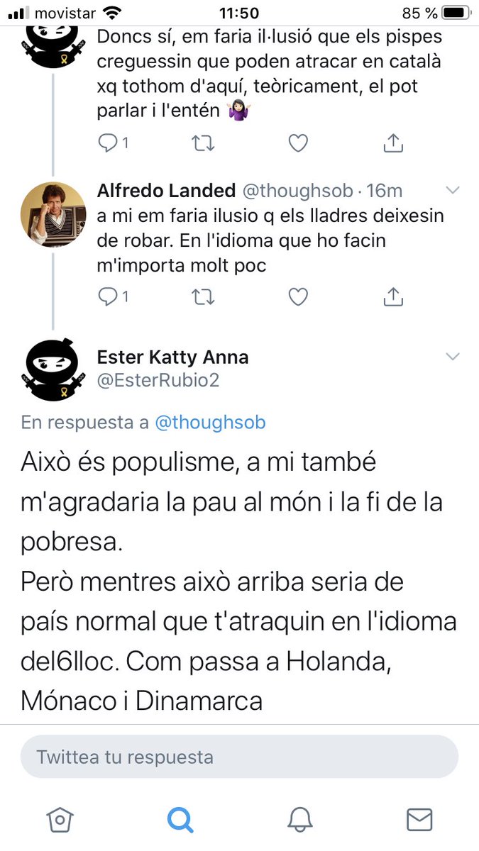Tap the Twittea tu respuesta field
This screenshot has width=479, height=851.
click(239, 757)
